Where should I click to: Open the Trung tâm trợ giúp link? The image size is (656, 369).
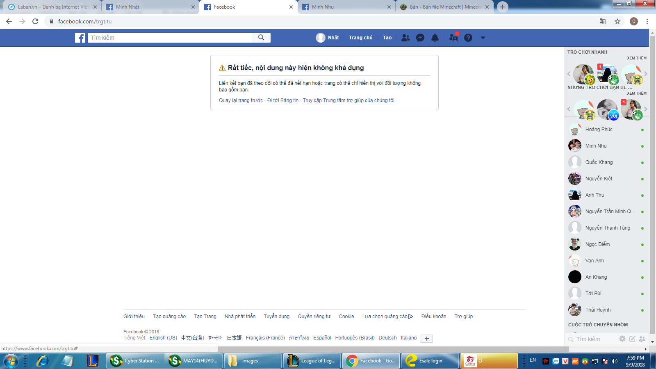[x=348, y=100]
